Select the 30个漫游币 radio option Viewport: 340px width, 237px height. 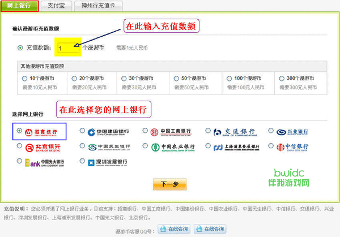pos(124,79)
